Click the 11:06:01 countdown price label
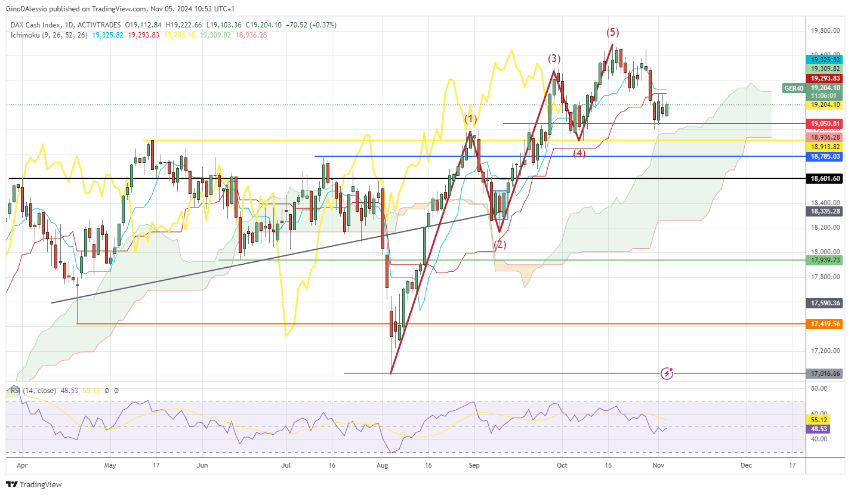The width and height of the screenshot is (851, 495). coord(825,95)
